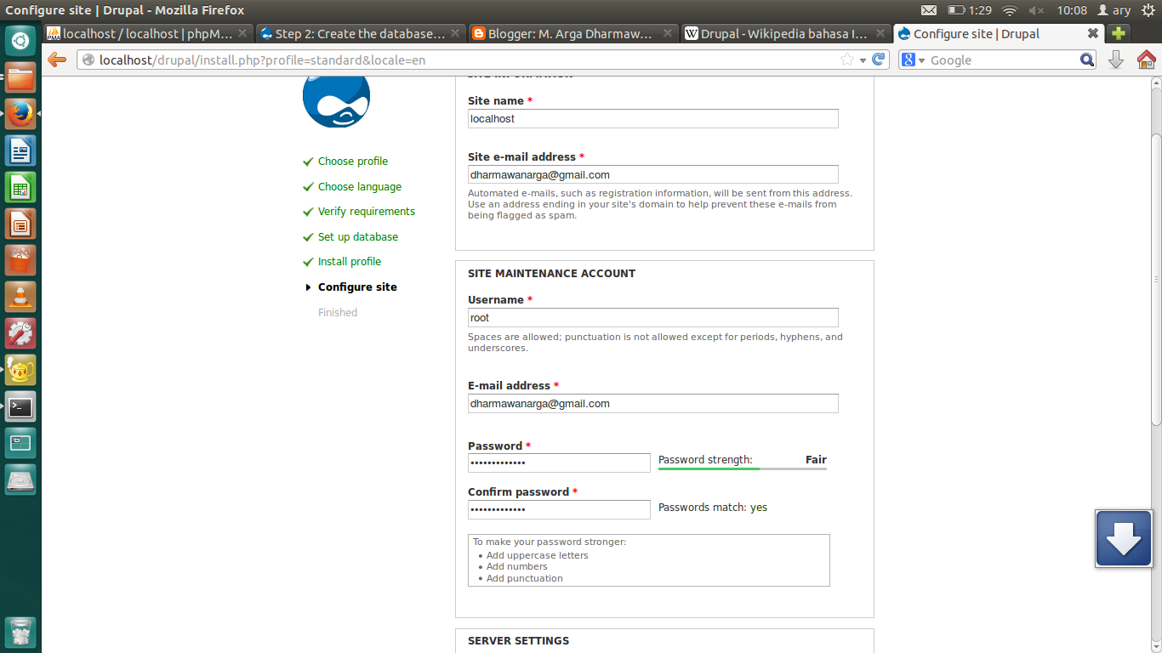Screen dimensions: 1162x653
Task: Open Ubuntu Software Center from the launcher
Action: click(x=20, y=260)
